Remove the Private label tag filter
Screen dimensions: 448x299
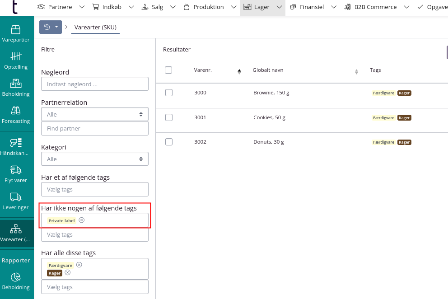click(82, 220)
